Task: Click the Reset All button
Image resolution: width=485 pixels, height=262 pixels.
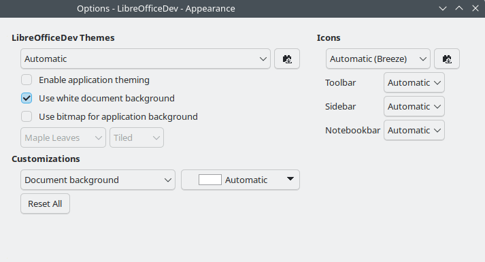Action: coord(45,204)
